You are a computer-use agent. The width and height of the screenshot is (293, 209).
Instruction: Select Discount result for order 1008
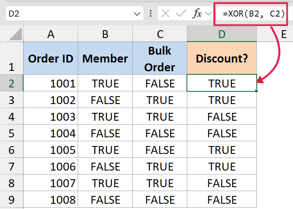222,199
